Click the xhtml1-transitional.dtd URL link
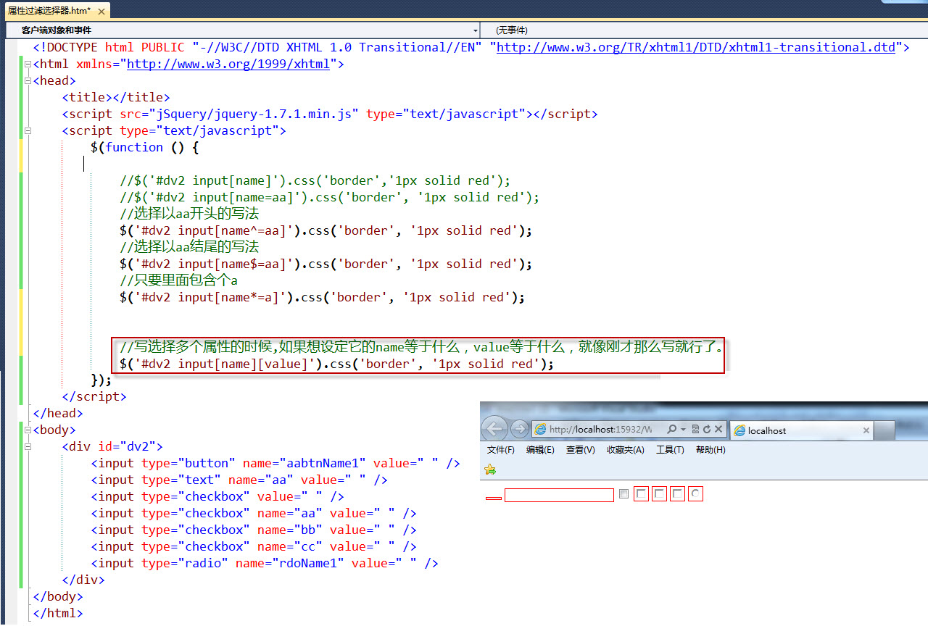Image resolution: width=928 pixels, height=626 pixels. coord(696,48)
